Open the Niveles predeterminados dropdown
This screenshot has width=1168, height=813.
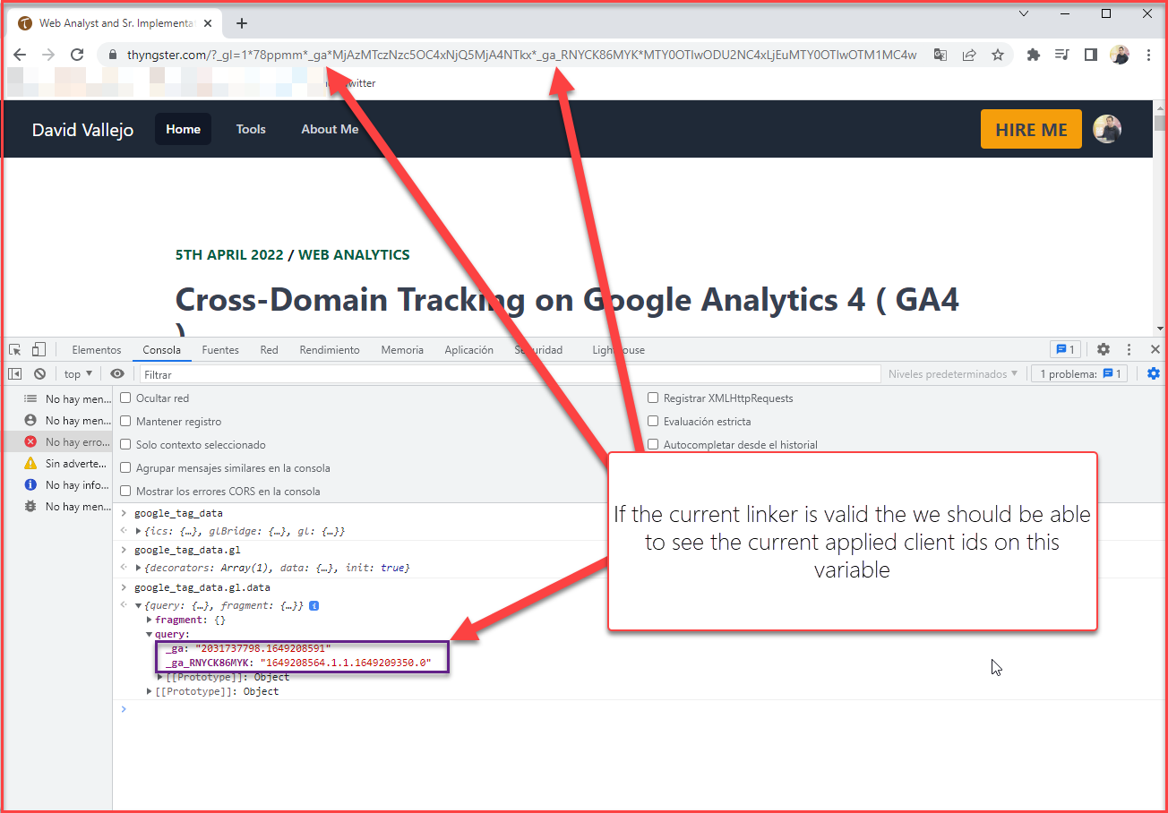pos(953,374)
